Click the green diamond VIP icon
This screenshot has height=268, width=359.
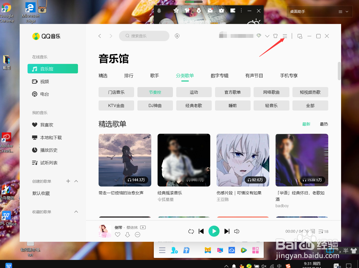pyautogui.click(x=259, y=36)
